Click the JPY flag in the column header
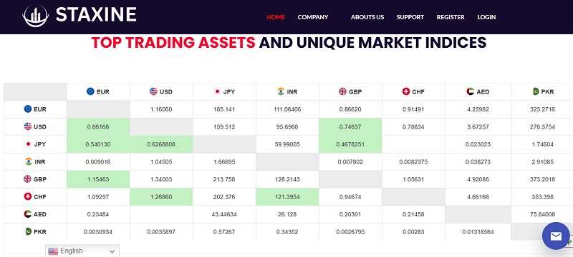 point(217,91)
